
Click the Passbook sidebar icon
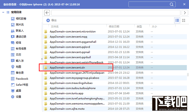point(13,79)
